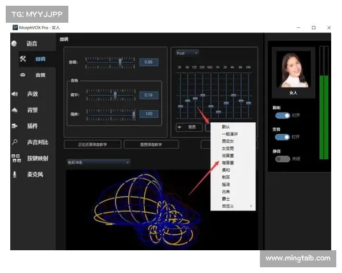Click the 正在还原语音教学 button

[x=92, y=144]
